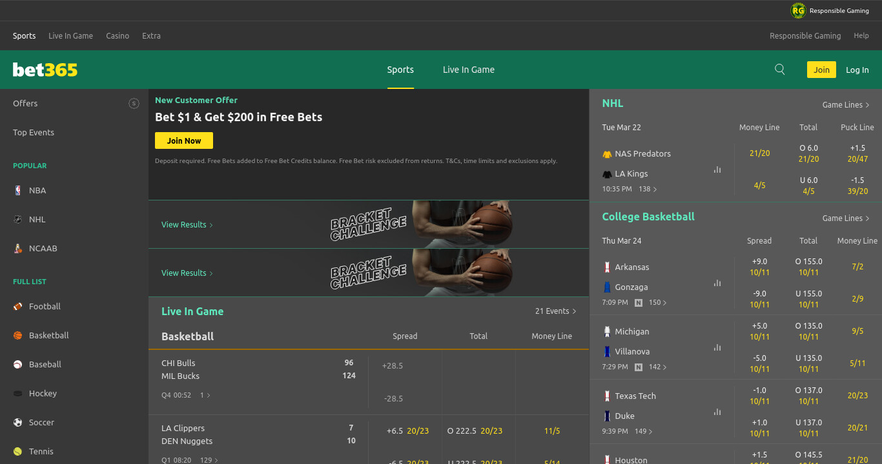Click second Bracket Challenge View Results link
The height and width of the screenshot is (464, 882).
point(187,273)
